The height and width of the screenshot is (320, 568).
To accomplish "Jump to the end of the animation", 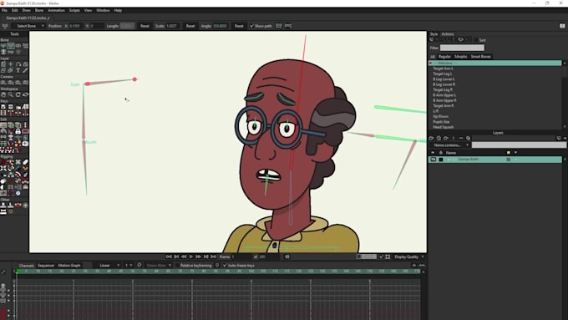I will 213,257.
